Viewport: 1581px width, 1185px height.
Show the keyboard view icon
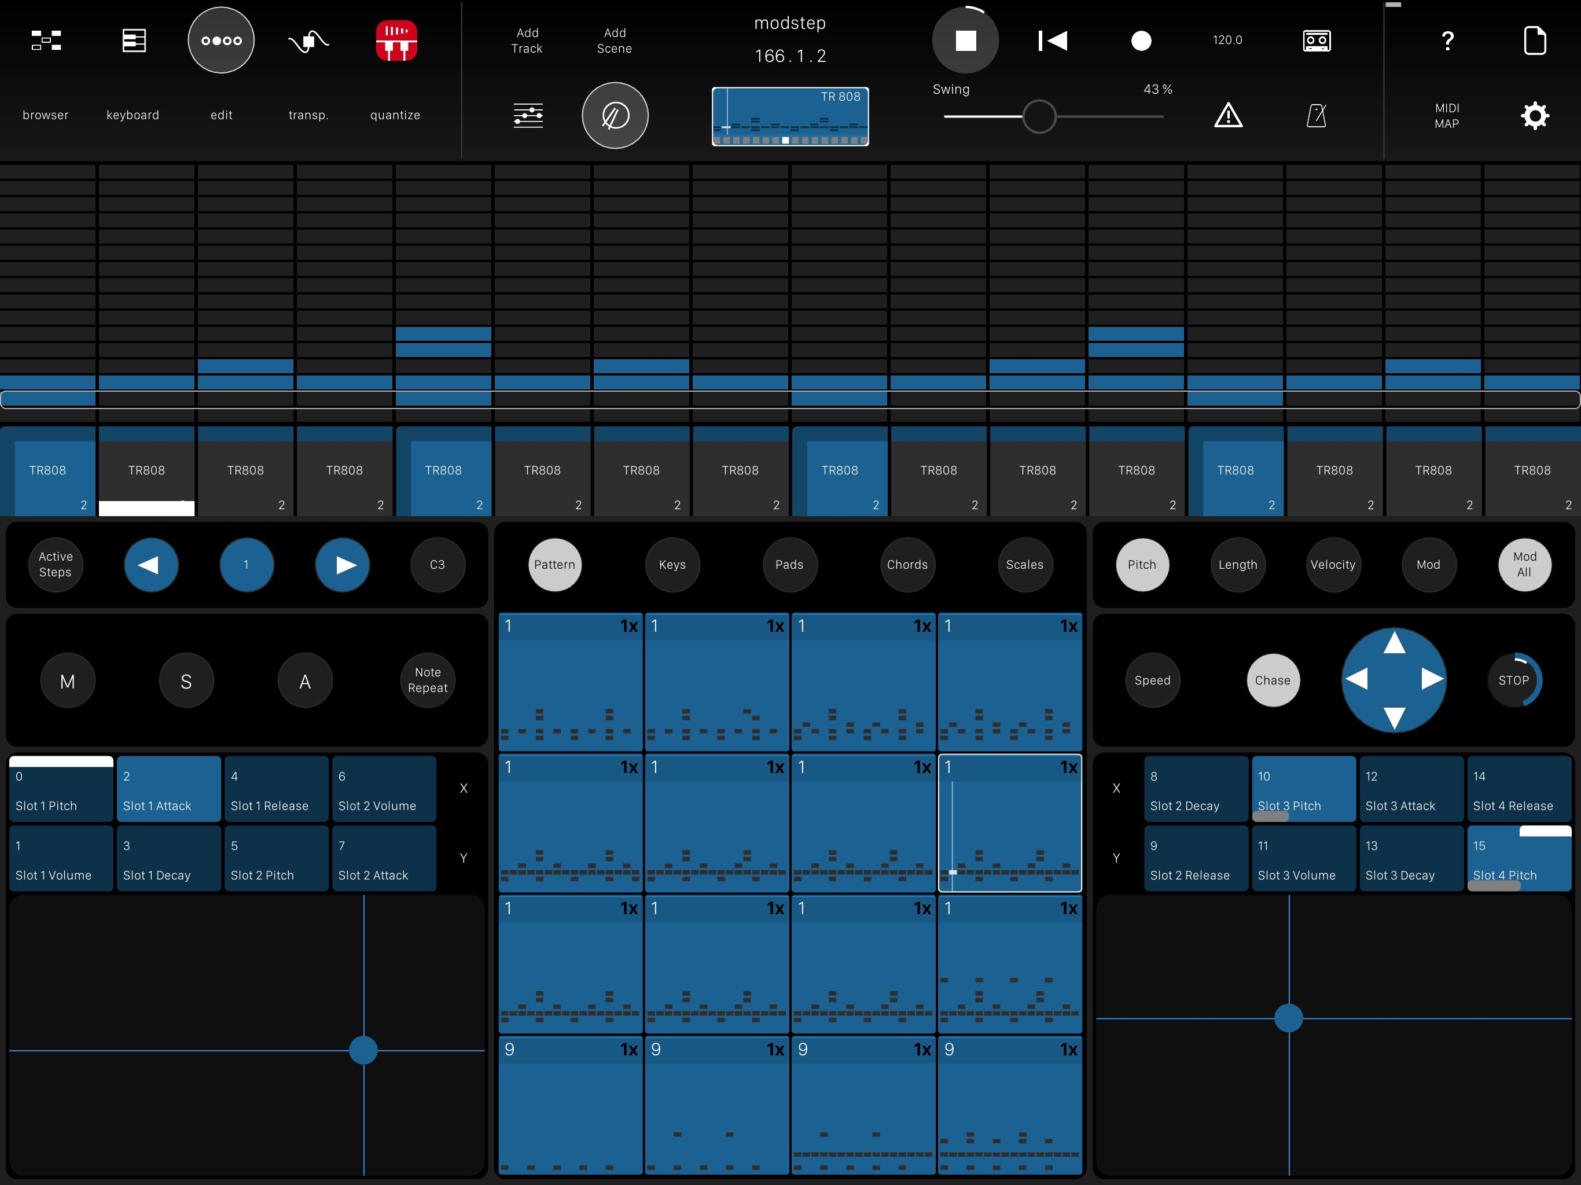tap(134, 41)
